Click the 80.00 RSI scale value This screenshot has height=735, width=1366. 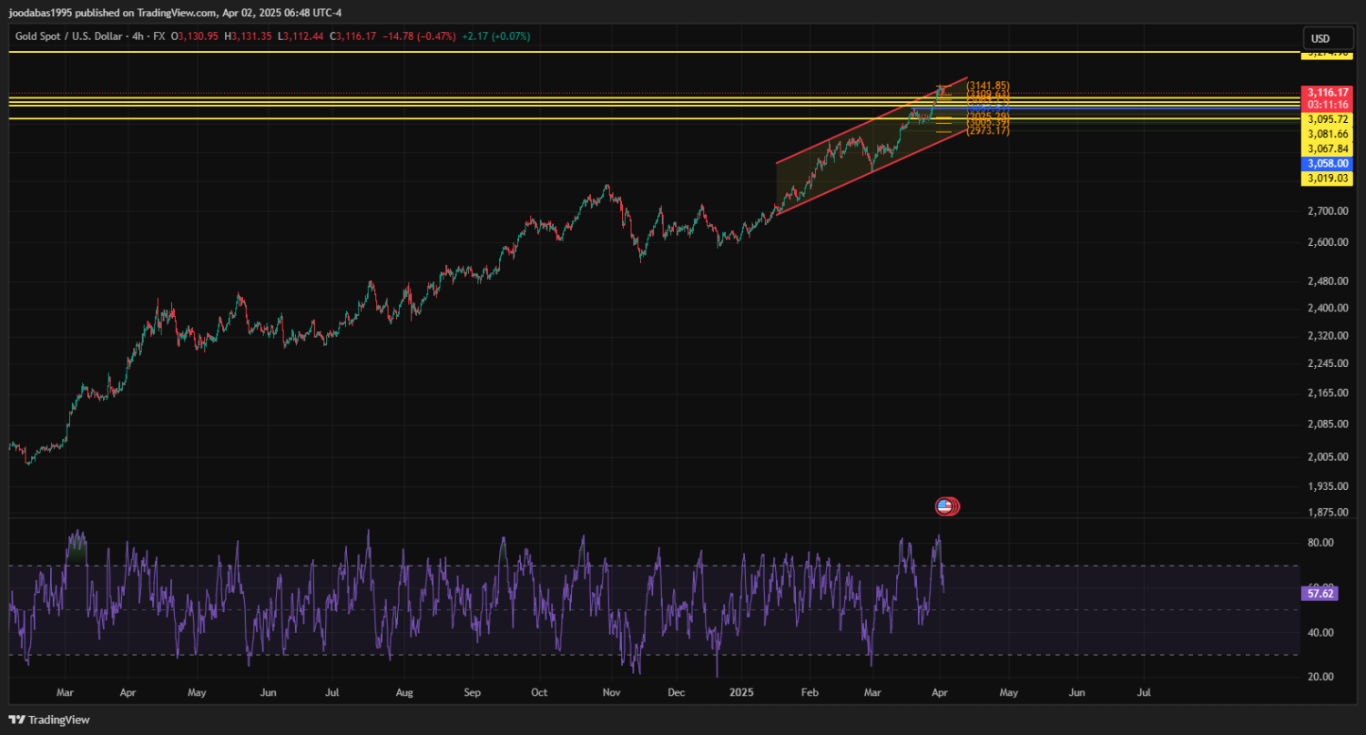[x=1320, y=543]
